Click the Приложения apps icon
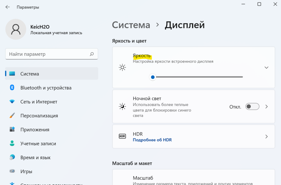281x185 pixels. 12,129
